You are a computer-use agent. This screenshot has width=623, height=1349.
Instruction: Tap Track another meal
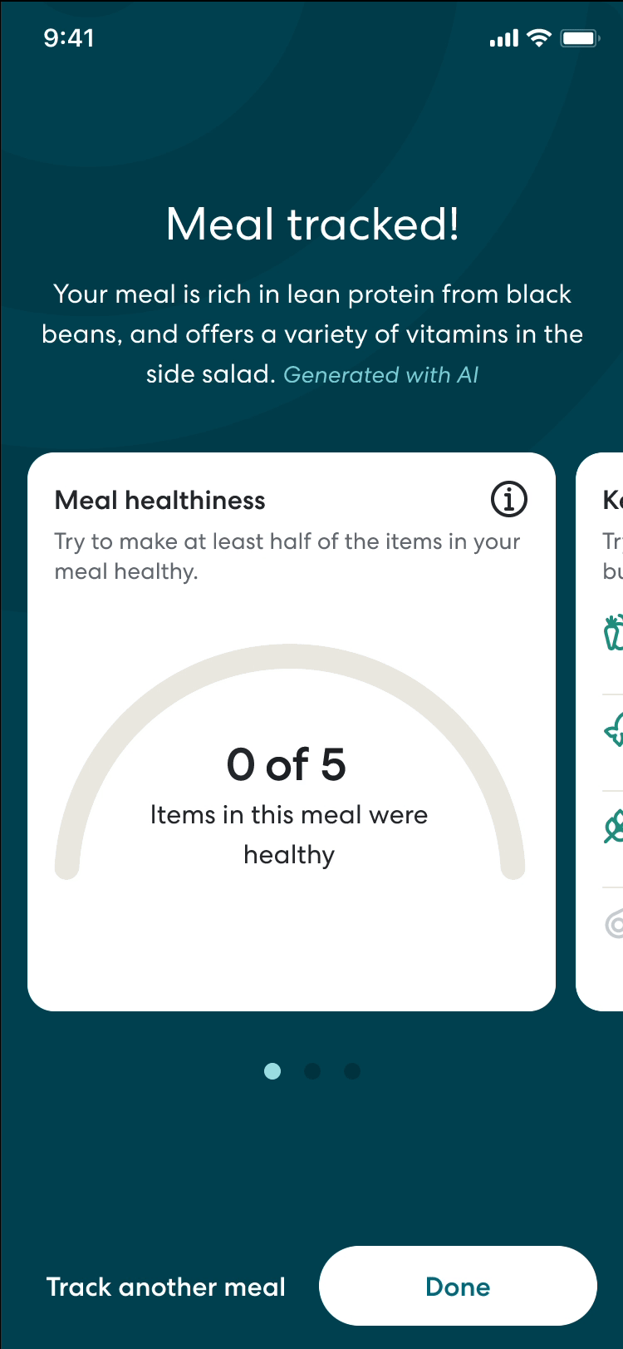[x=166, y=1287]
